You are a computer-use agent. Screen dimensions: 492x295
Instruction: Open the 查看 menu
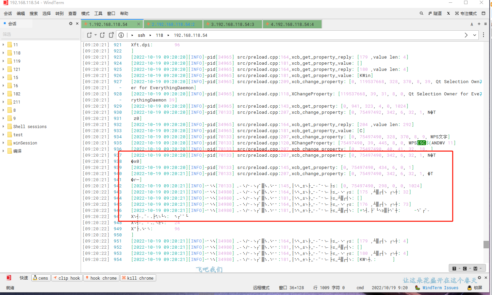(72, 14)
